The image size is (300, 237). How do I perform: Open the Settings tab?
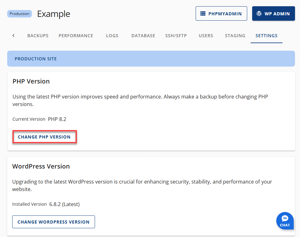[x=266, y=35]
